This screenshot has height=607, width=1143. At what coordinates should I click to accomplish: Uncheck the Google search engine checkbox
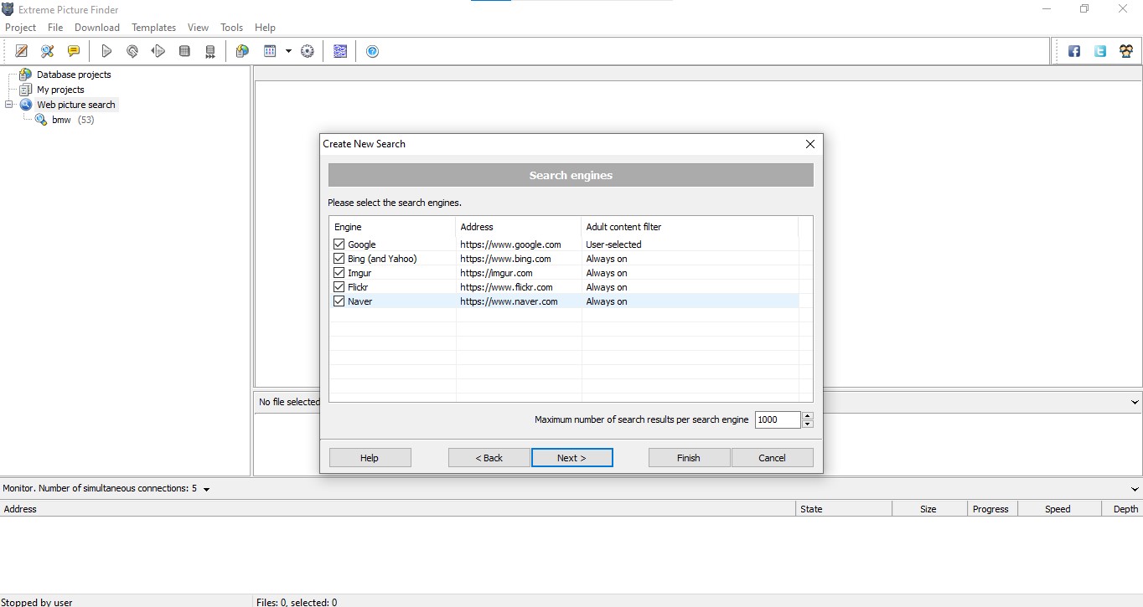point(339,244)
